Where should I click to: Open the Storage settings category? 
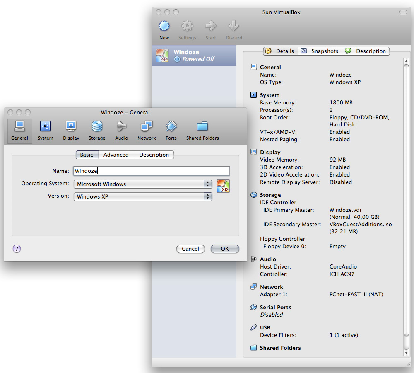click(x=97, y=131)
